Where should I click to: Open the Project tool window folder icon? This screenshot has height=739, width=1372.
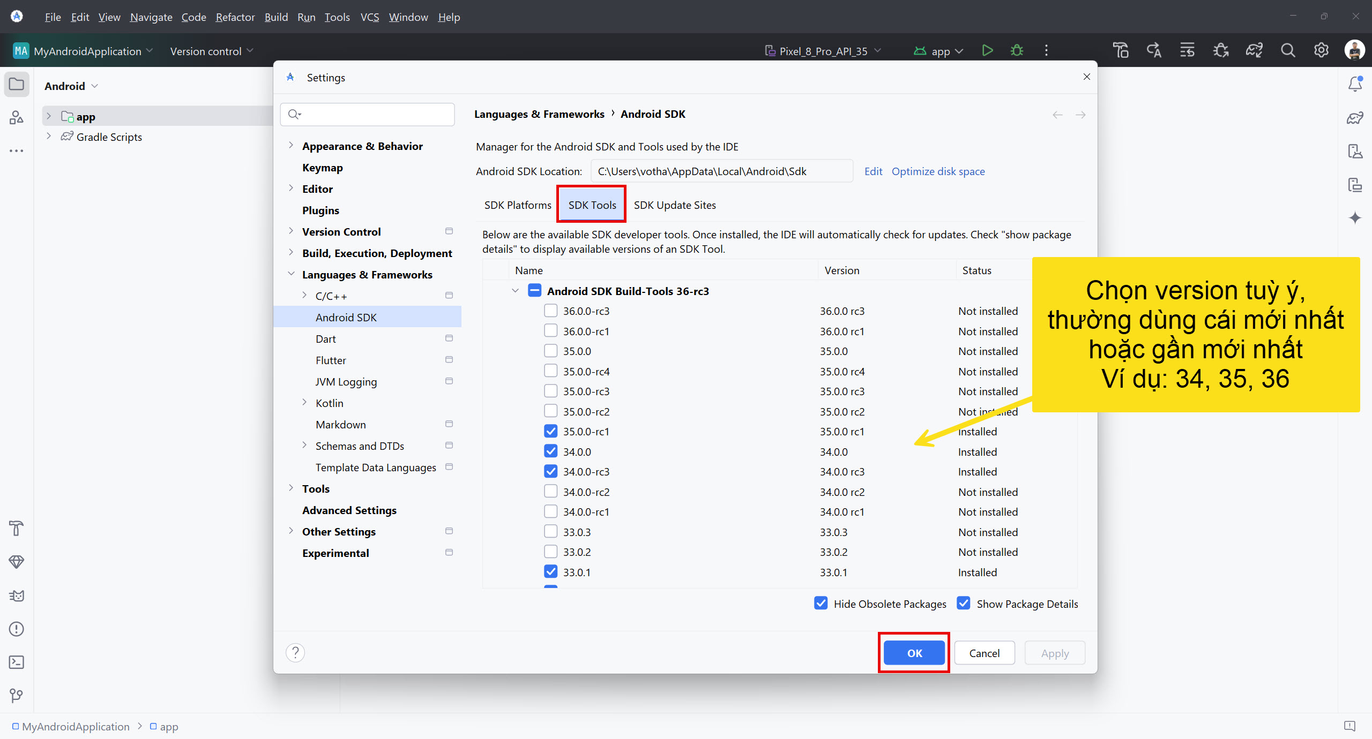coord(17,85)
